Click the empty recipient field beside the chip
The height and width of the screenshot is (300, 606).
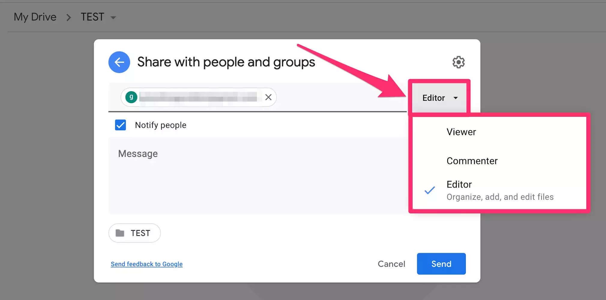[339, 97]
